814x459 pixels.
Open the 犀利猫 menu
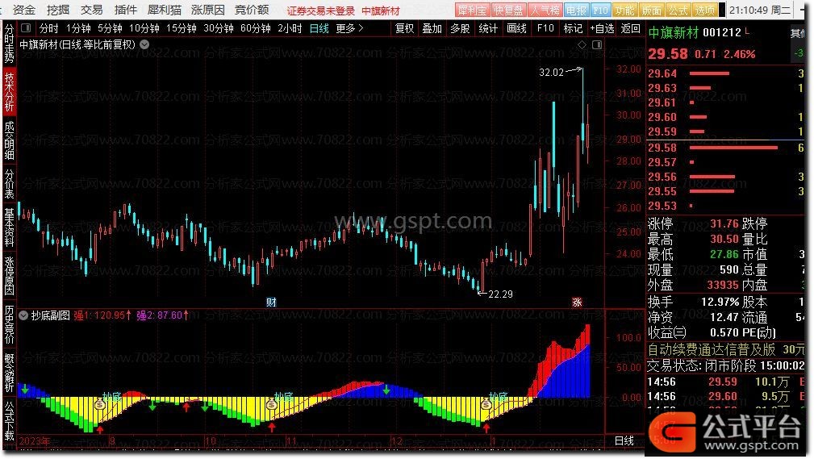tap(164, 10)
